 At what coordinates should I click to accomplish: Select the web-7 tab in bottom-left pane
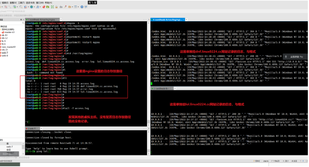click(33, 128)
